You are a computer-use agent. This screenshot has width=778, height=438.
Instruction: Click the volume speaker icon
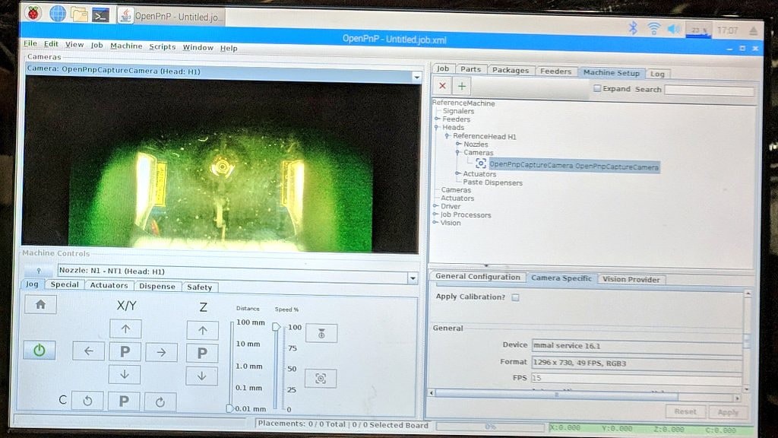coord(673,30)
